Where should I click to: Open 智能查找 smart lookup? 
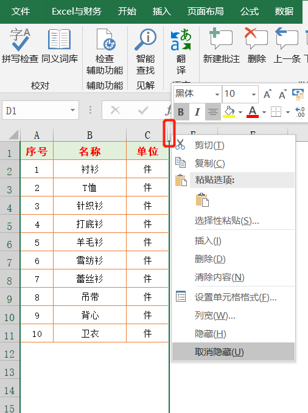(145, 52)
